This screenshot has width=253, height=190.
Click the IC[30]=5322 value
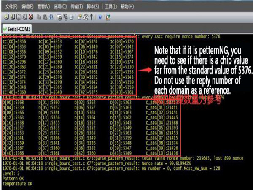point(86,77)
